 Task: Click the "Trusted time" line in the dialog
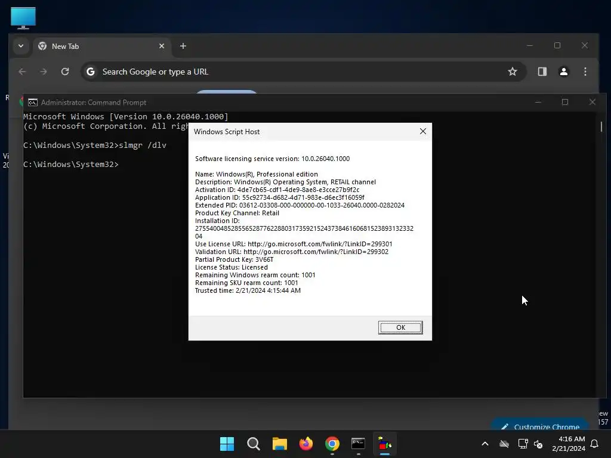coord(248,290)
